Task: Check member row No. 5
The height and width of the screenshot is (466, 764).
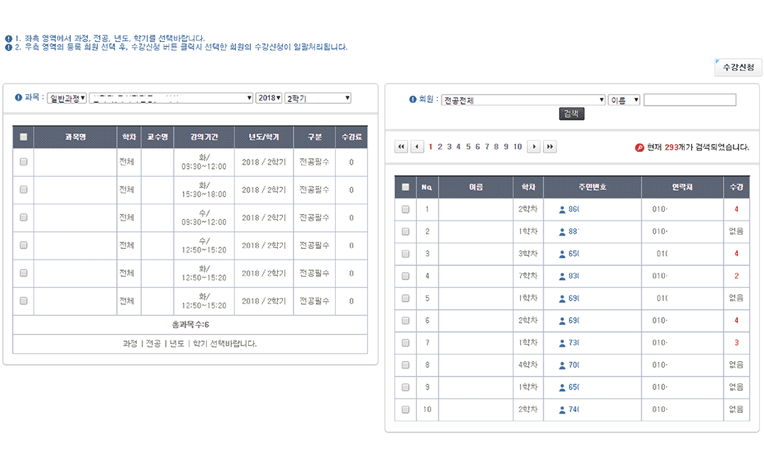Action: (405, 299)
